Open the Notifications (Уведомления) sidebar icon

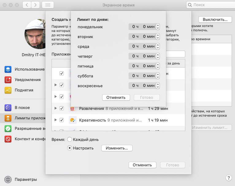click(8, 80)
